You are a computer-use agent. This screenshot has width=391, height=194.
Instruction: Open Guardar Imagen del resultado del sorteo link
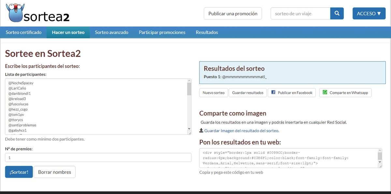[x=241, y=131]
